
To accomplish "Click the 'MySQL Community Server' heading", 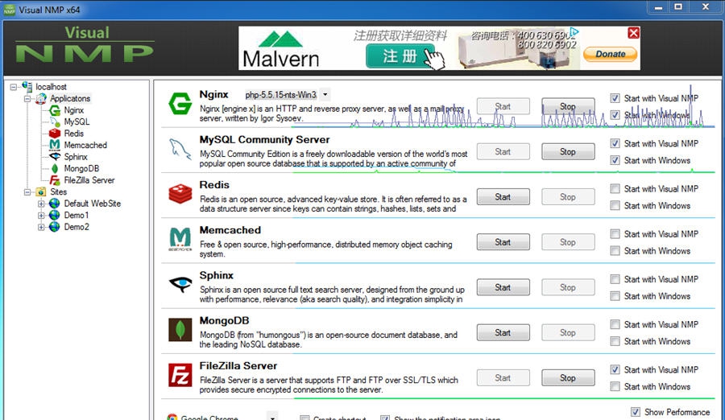I will coord(264,139).
